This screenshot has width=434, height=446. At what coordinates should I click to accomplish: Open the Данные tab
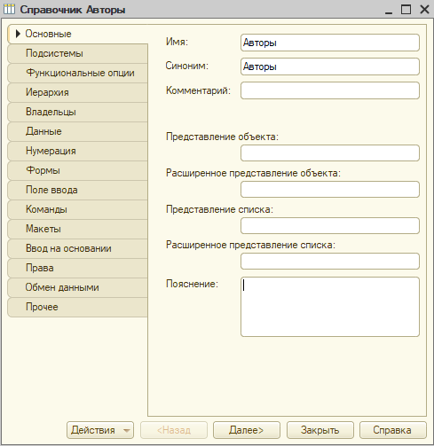click(x=77, y=131)
